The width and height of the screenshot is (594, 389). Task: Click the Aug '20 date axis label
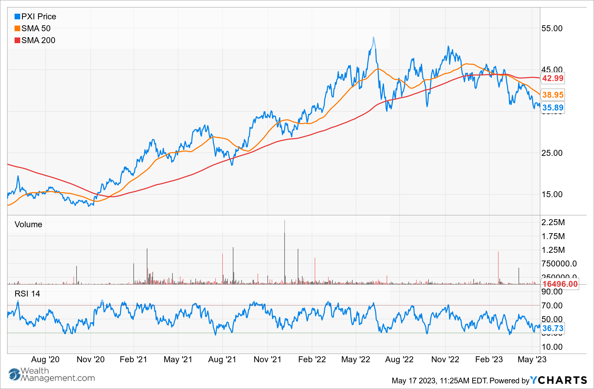(x=45, y=360)
